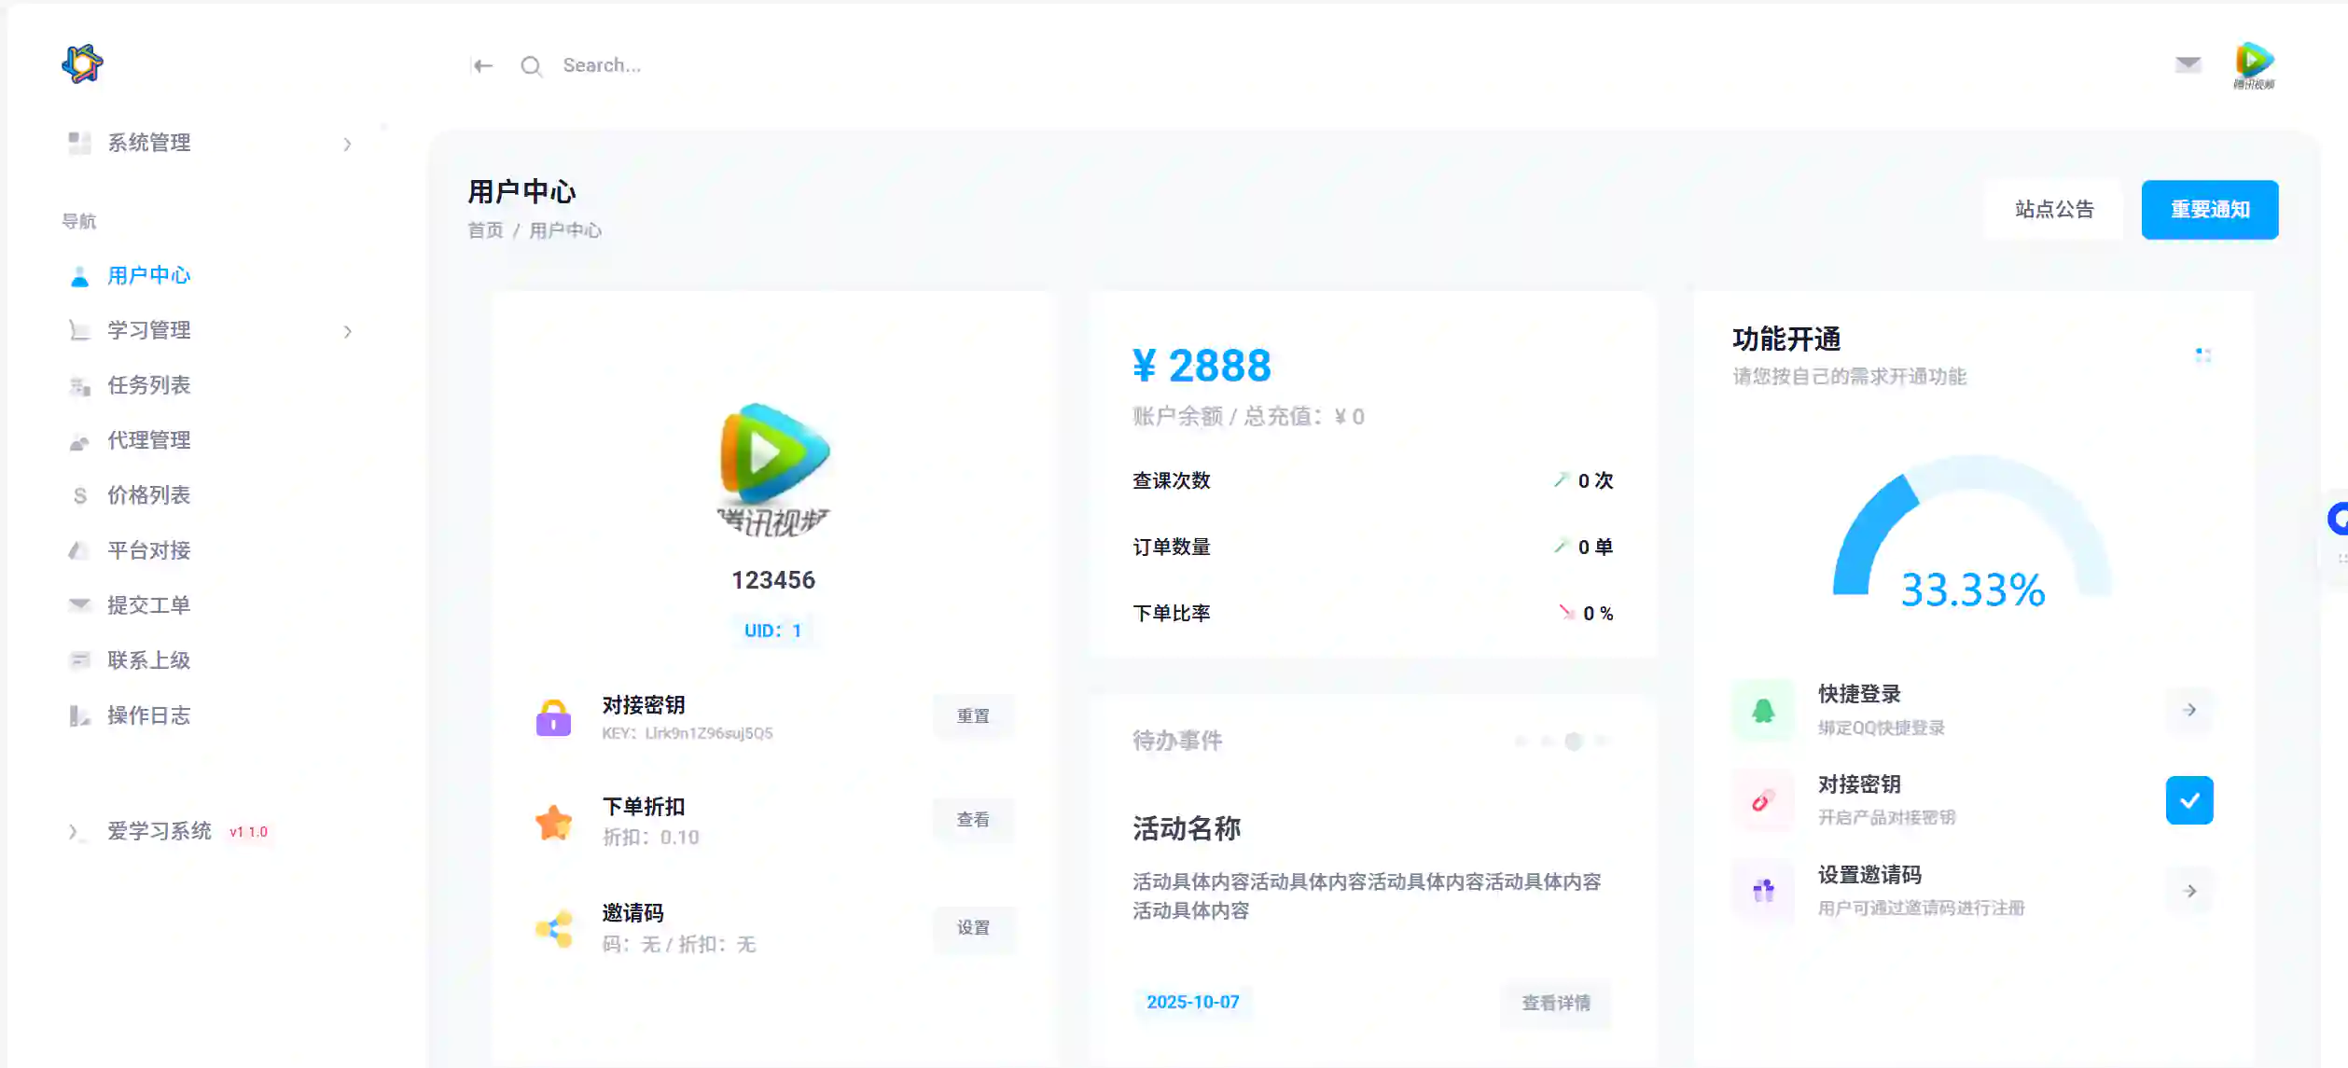Select the first carousel dot in 待办事件

coord(1521,742)
